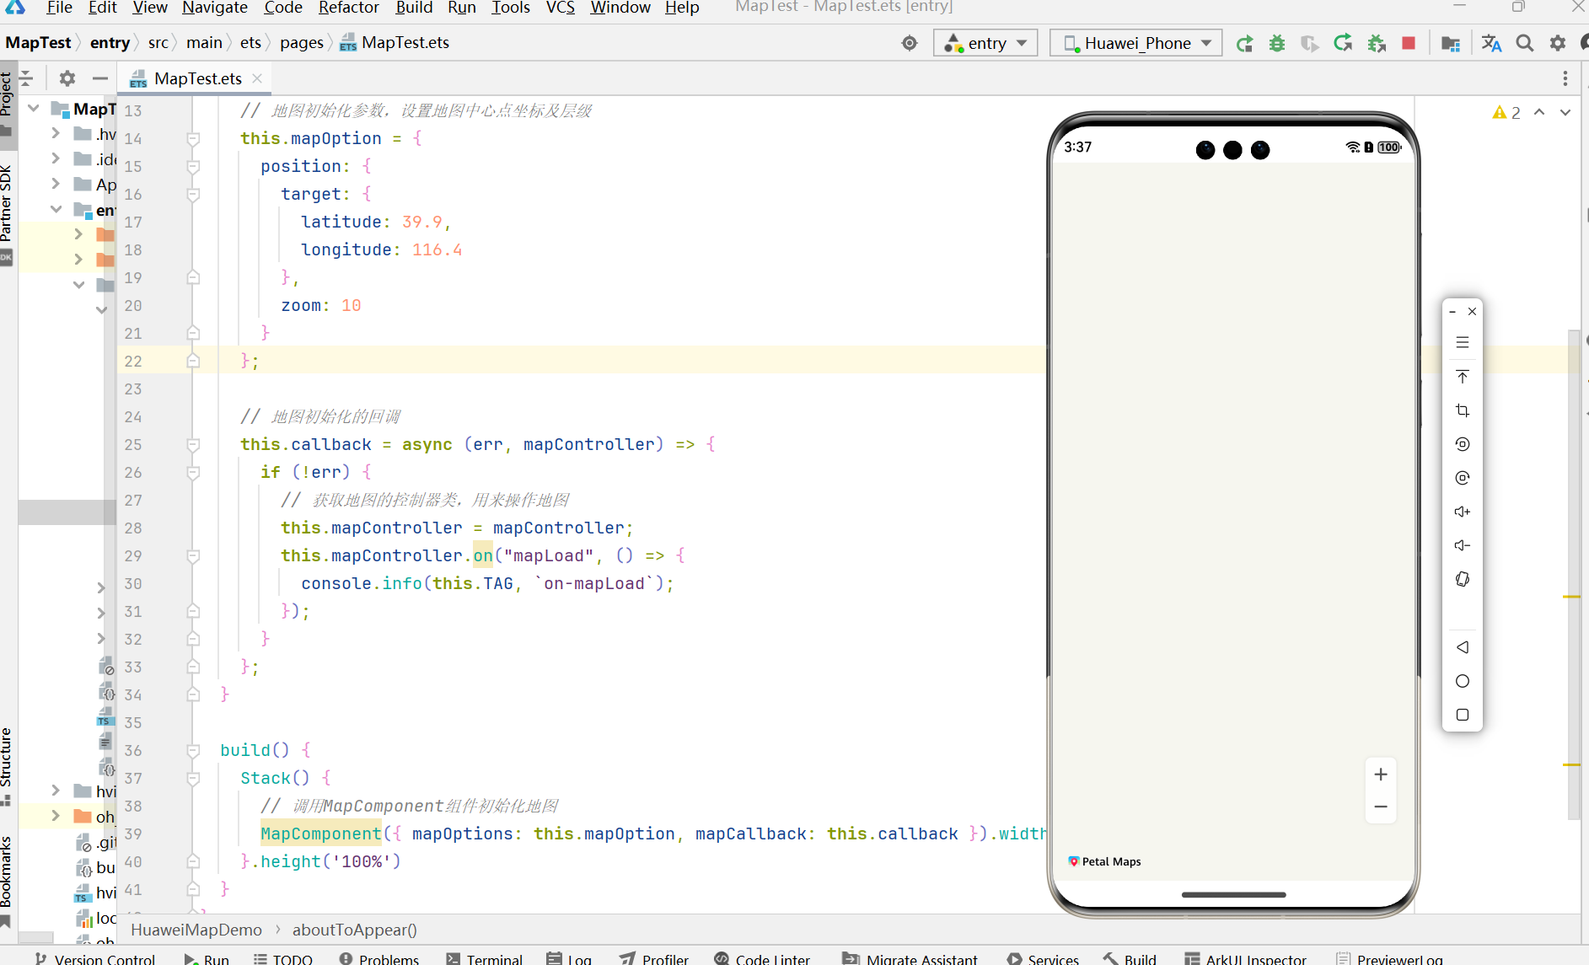Fold code block at line 14

click(x=193, y=138)
